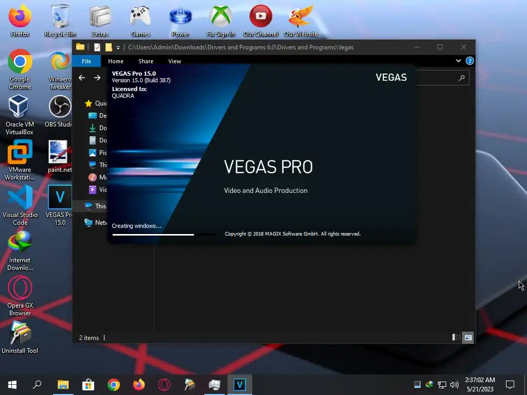Viewport: 527px width, 395px height.
Task: Select the Power desktop icon
Action: click(x=181, y=21)
